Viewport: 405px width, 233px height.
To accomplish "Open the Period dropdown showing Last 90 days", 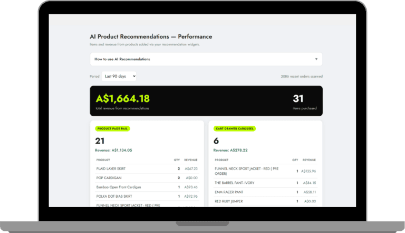I will (x=119, y=76).
